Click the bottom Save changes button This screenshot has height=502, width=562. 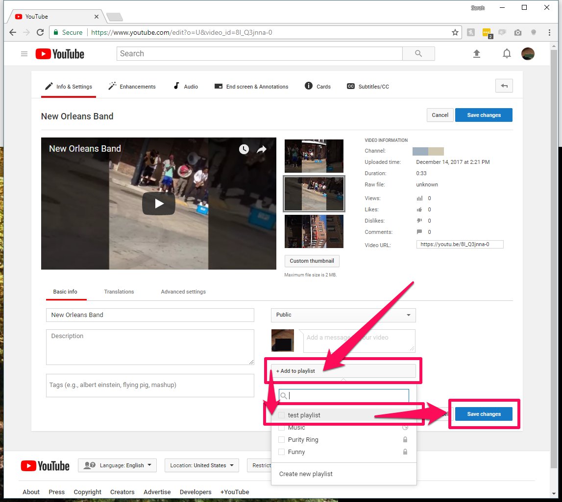(x=484, y=414)
